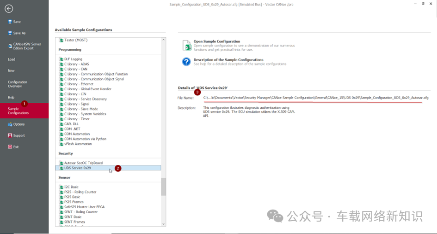Select C Library - Global Event Handler

[x=88, y=89]
